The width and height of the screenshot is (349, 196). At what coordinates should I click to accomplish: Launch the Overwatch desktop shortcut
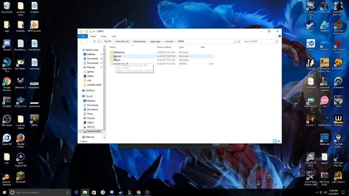(x=338, y=83)
